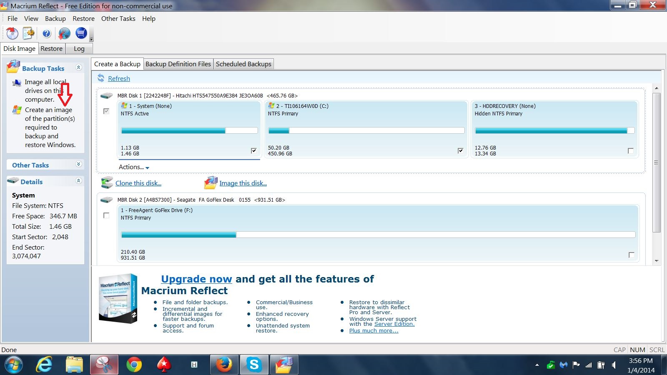Switch to Scheduled Backups tab

243,64
